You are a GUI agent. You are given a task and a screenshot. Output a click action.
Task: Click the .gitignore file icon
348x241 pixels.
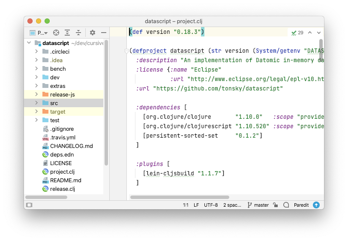click(45, 129)
